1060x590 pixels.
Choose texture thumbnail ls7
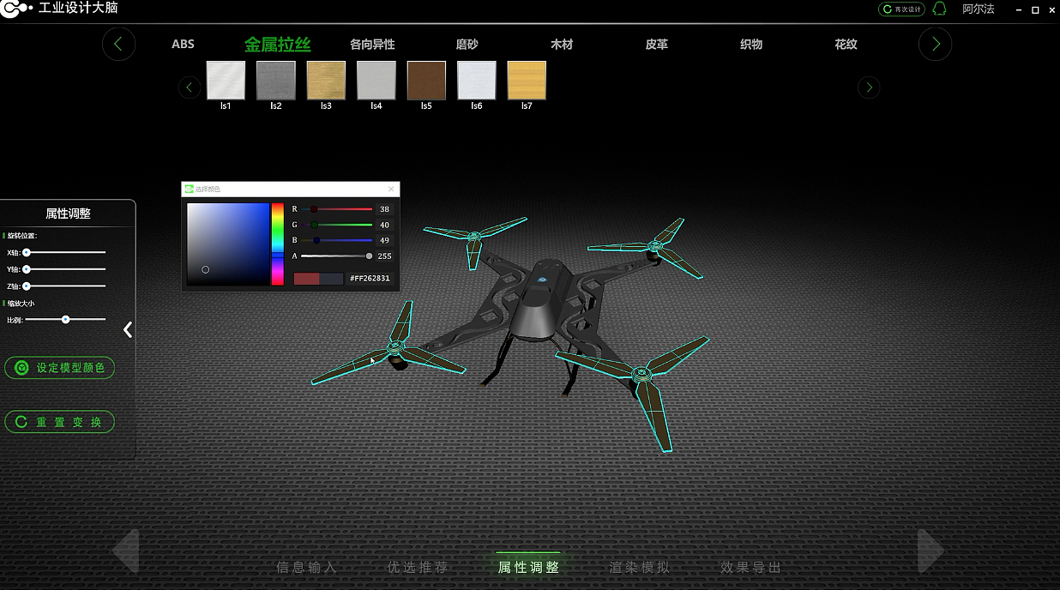[x=527, y=81]
